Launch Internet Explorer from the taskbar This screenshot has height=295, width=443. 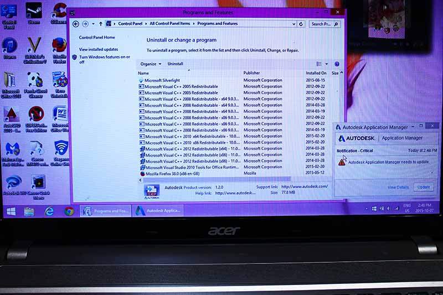49,211
